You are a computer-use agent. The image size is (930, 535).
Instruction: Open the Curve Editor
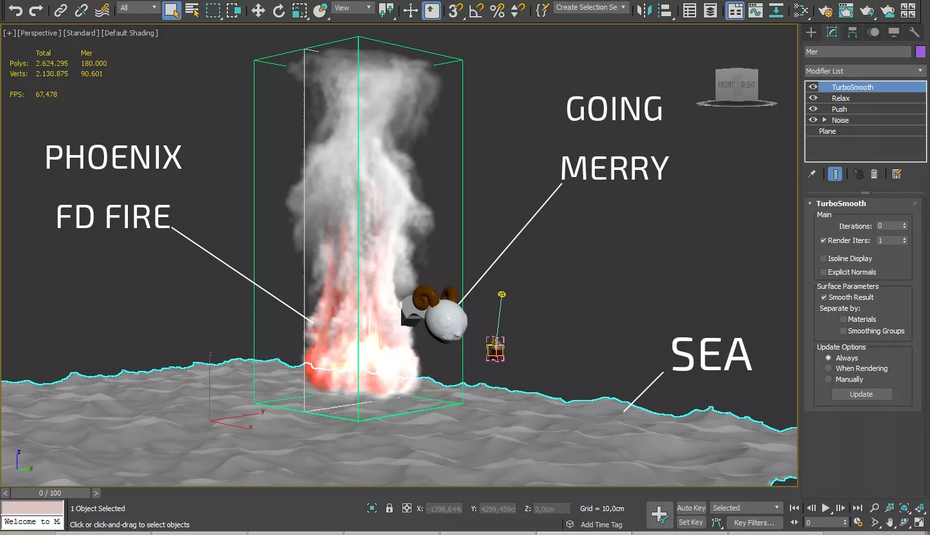point(754,10)
